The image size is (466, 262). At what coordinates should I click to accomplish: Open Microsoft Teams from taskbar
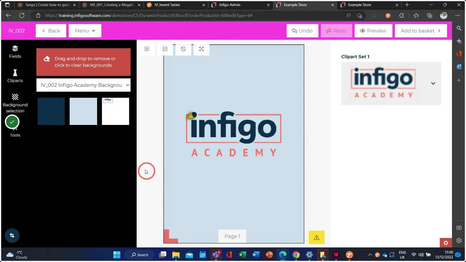(216, 255)
